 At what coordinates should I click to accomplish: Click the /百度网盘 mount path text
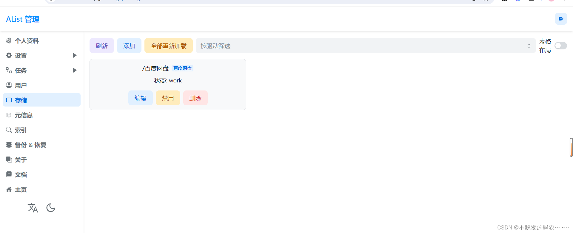coord(155,68)
